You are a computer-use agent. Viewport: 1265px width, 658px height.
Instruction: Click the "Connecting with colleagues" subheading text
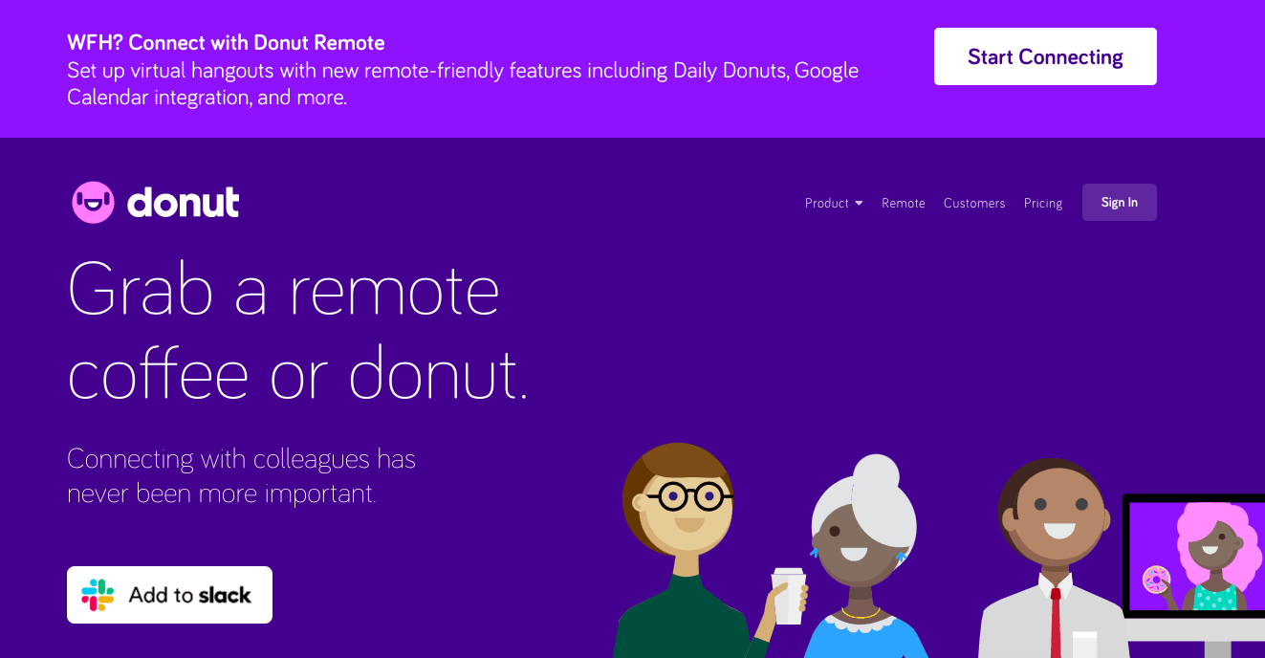pos(241,475)
